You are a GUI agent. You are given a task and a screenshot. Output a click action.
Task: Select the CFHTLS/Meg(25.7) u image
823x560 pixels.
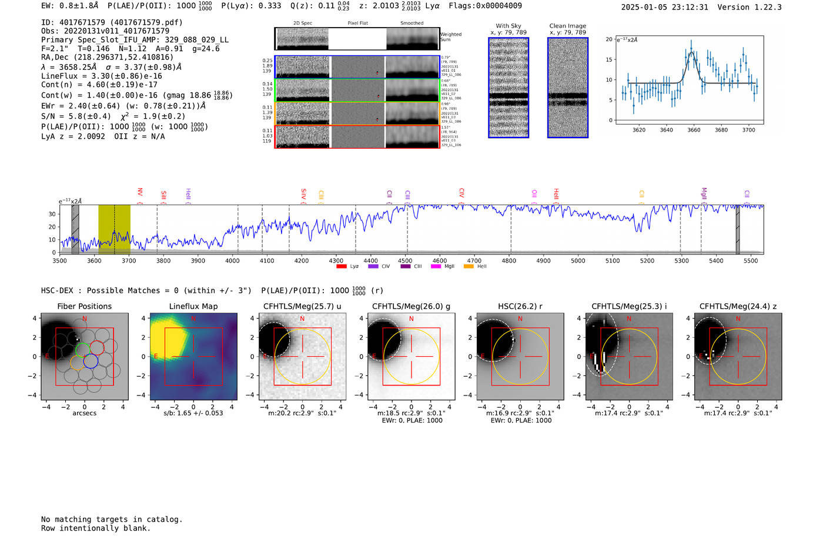point(302,356)
